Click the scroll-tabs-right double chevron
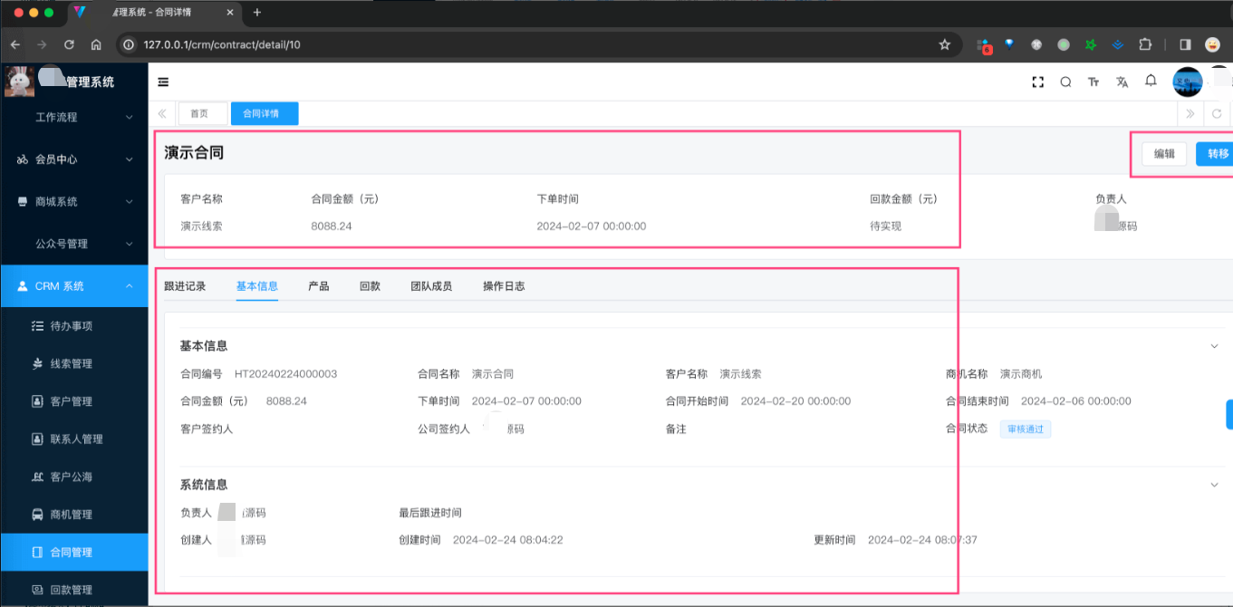 [x=1189, y=113]
